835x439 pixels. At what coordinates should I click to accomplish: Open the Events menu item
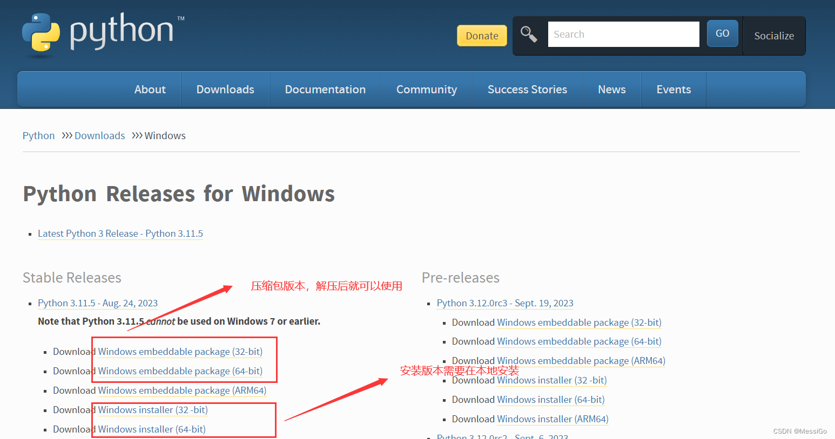[674, 90]
